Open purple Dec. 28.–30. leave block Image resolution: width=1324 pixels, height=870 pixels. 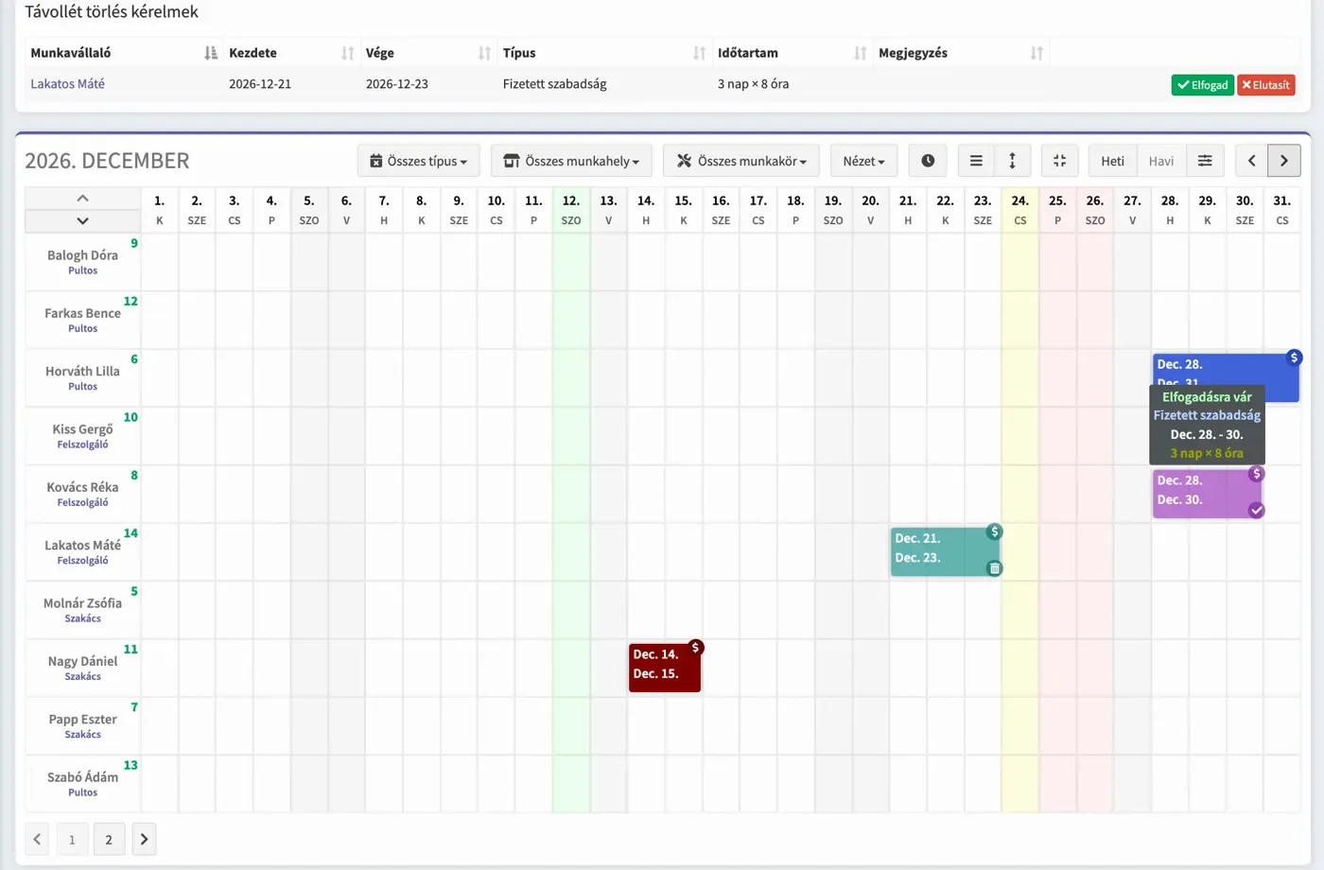coord(1207,494)
